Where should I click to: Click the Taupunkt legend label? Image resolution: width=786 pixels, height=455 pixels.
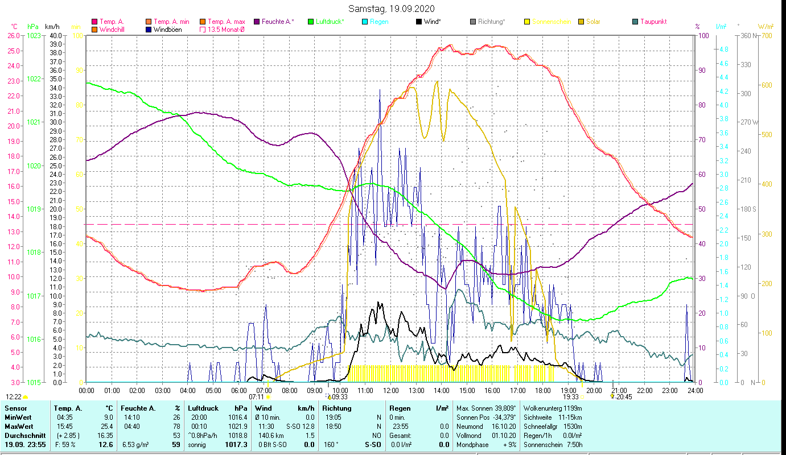[653, 22]
